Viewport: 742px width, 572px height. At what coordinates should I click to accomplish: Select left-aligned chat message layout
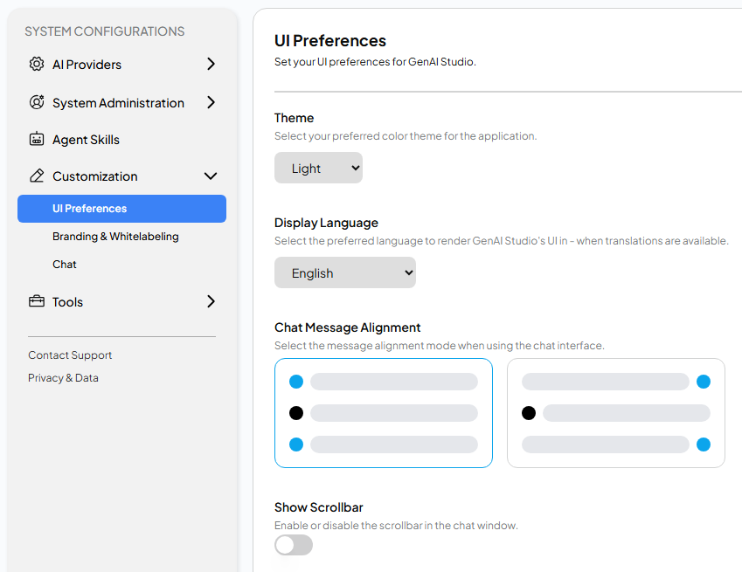[x=384, y=413]
